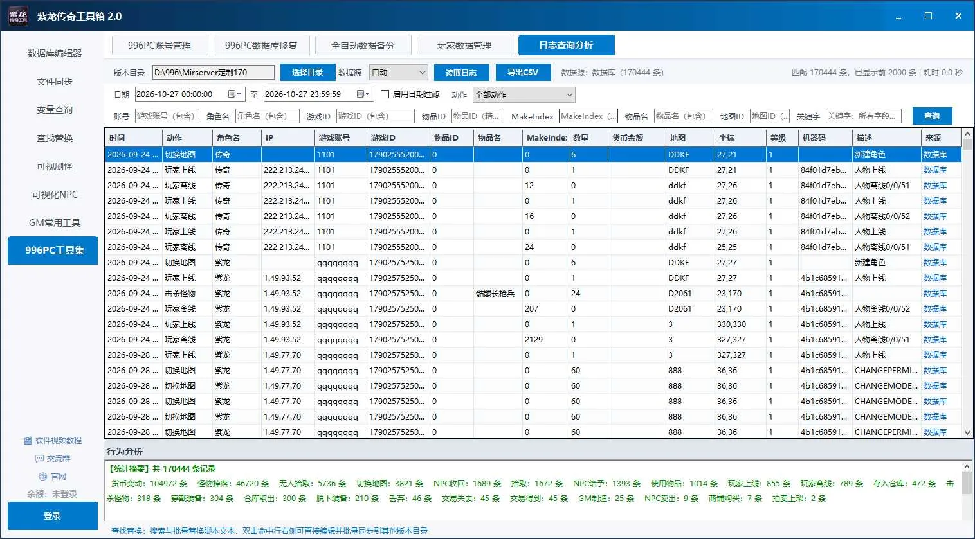Open the start date calendar picker icon
The image size is (975, 539).
(x=233, y=94)
